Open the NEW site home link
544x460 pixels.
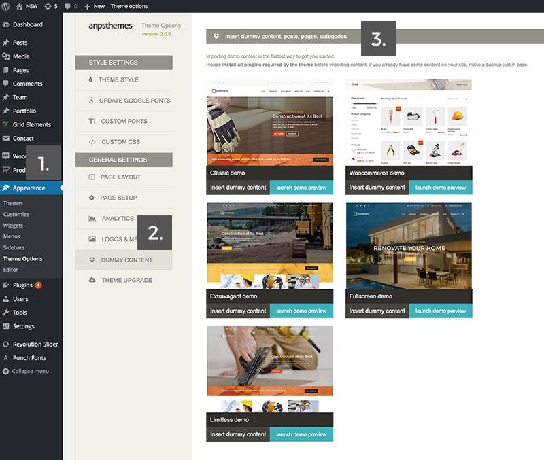click(x=27, y=6)
